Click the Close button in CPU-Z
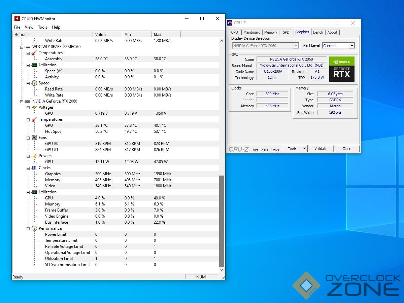 346,149
